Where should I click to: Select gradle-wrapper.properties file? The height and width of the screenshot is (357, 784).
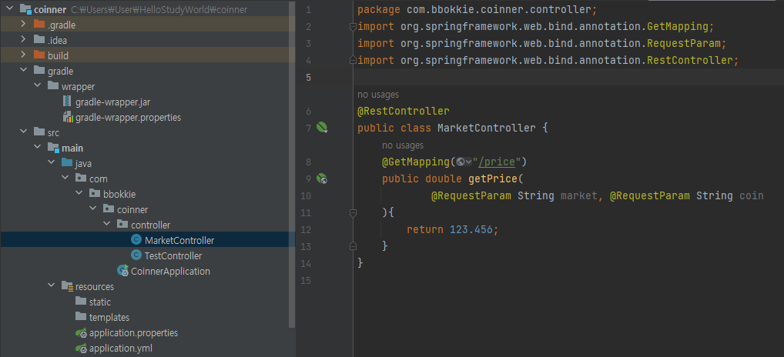pyautogui.click(x=129, y=118)
